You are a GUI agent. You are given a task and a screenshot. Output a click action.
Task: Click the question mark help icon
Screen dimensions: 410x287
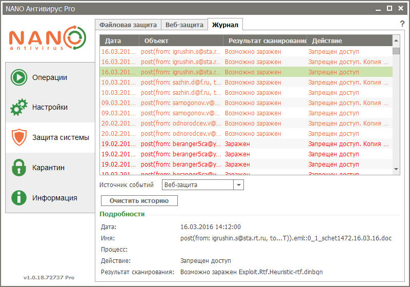coord(402,24)
